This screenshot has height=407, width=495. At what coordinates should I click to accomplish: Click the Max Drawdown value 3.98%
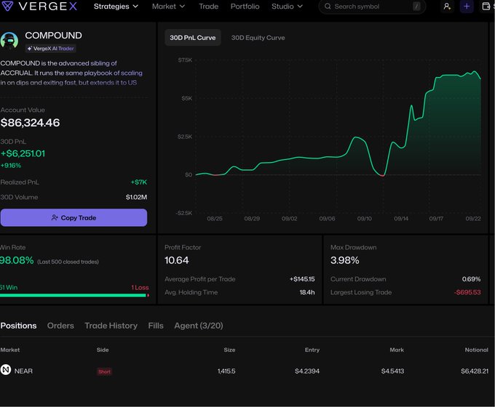point(345,260)
